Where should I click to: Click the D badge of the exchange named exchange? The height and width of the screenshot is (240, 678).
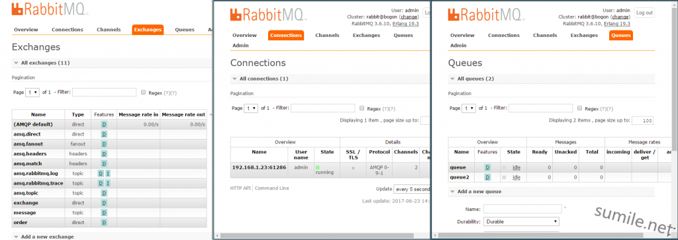[x=104, y=203]
